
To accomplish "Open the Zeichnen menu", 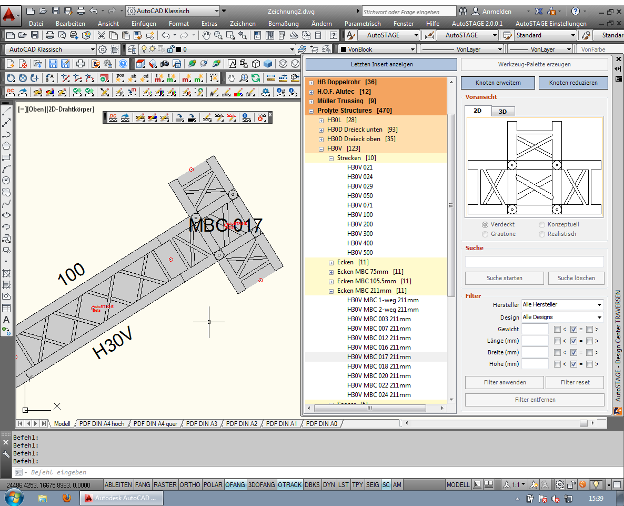I will point(243,24).
